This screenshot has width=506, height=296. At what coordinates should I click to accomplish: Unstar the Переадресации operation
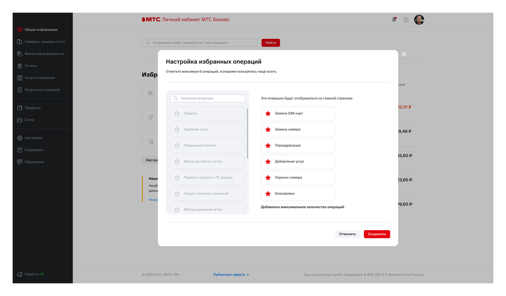tap(268, 145)
